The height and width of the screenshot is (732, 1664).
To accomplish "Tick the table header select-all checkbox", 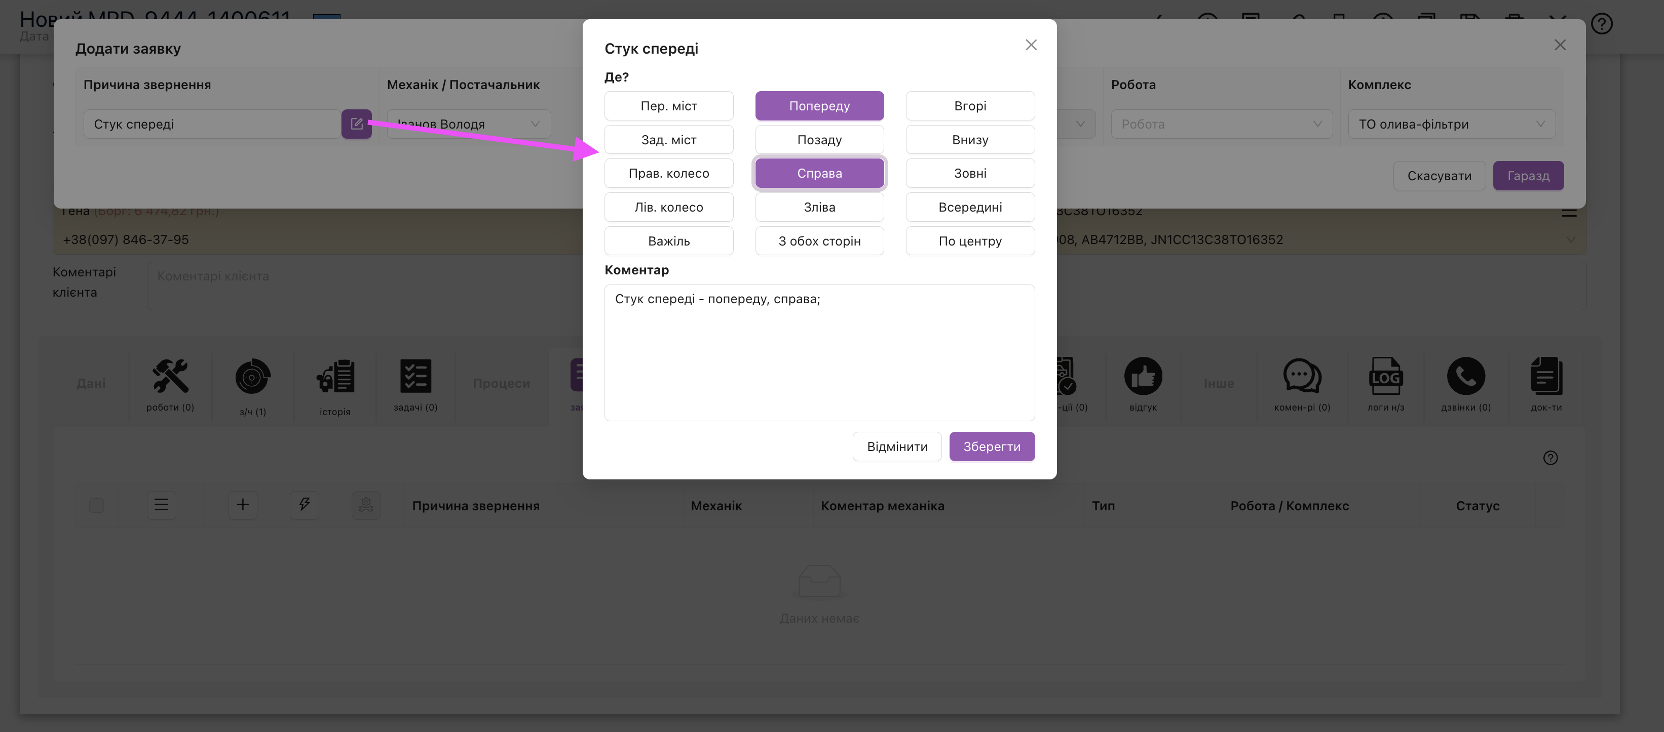I will tap(96, 505).
